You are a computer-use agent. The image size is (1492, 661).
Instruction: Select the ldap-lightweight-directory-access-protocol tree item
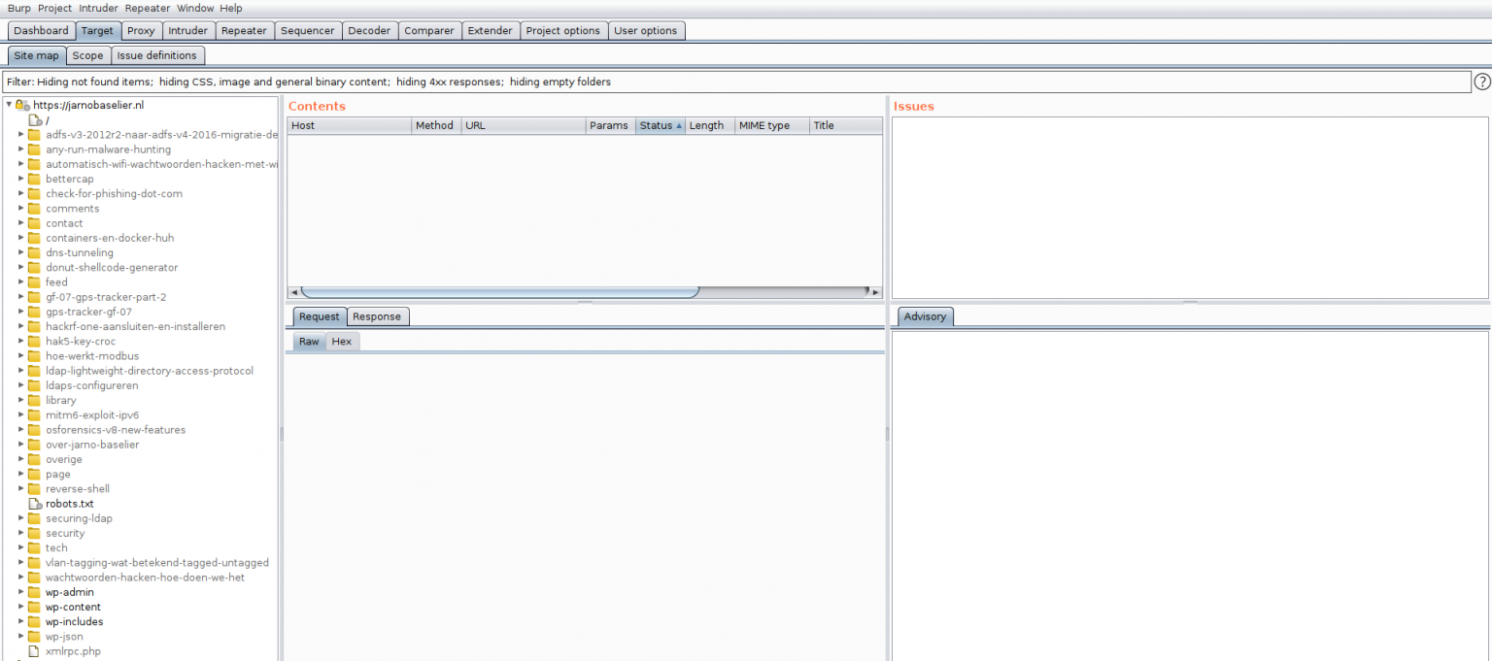pos(150,371)
